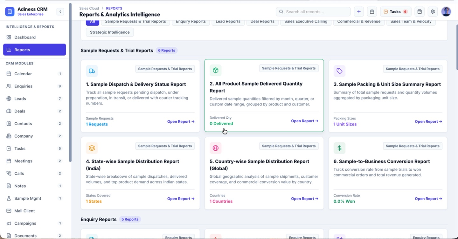Click the Campaigns megaphone icon
Image resolution: width=458 pixels, height=239 pixels.
(x=9, y=223)
